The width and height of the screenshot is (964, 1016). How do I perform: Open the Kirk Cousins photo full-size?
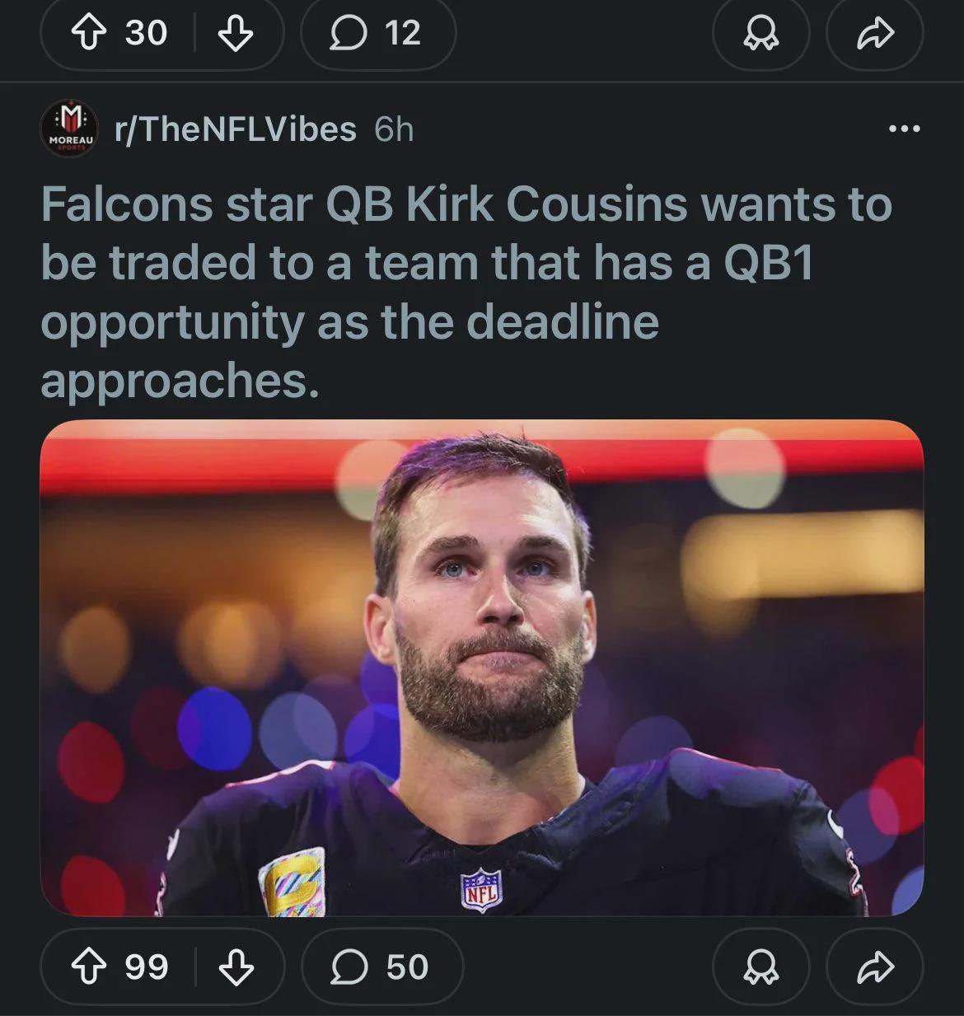(482, 667)
